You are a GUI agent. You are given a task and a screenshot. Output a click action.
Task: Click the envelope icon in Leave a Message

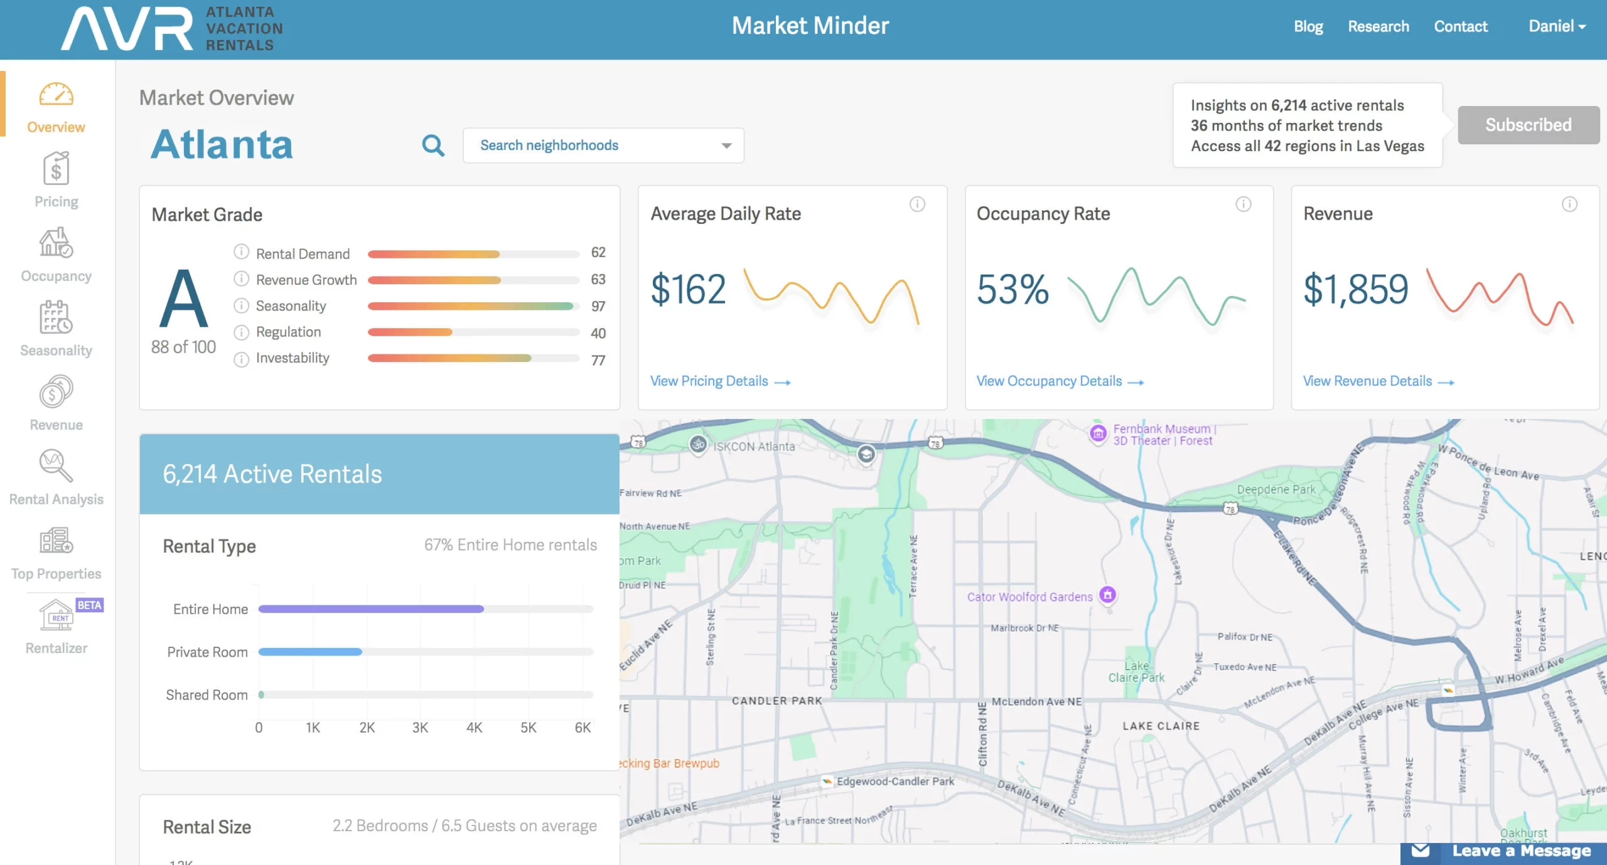(x=1421, y=851)
